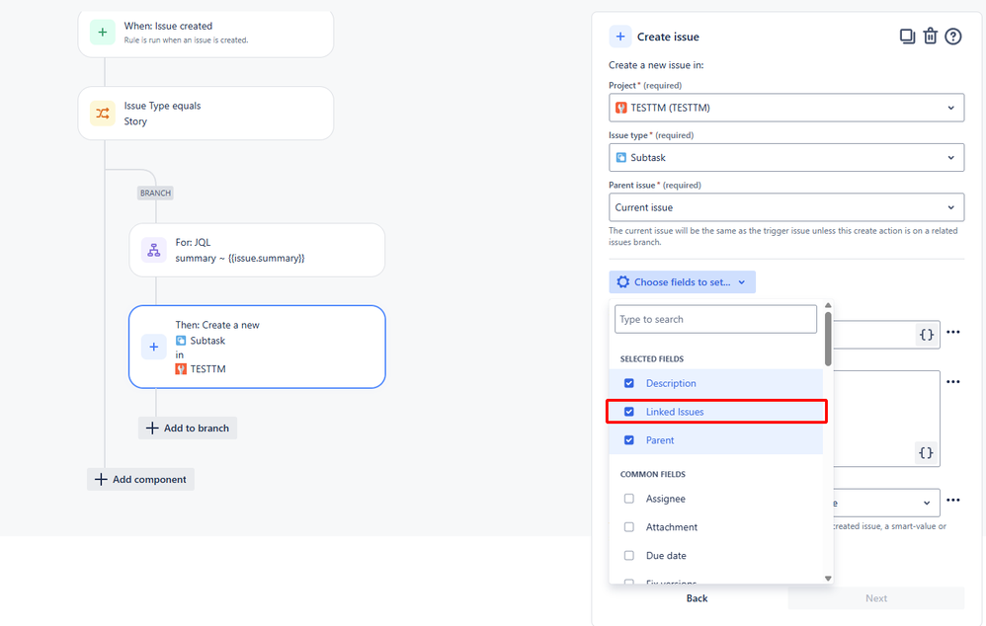
Task: Delete component using trash icon
Action: 930,37
